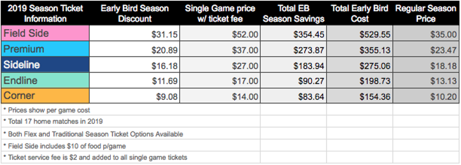Click the $198.73 Endline total cost cell
Viewport: 461px width, 165px height.
[x=360, y=80]
